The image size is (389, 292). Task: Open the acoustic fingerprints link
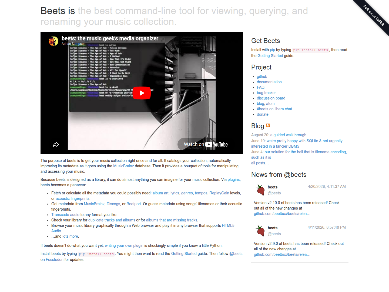[72, 198]
